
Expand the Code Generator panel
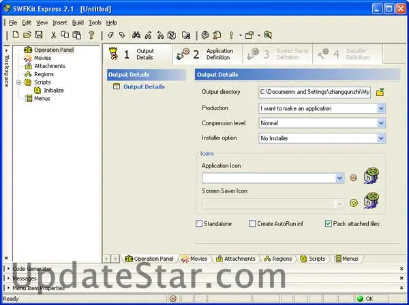8,268
